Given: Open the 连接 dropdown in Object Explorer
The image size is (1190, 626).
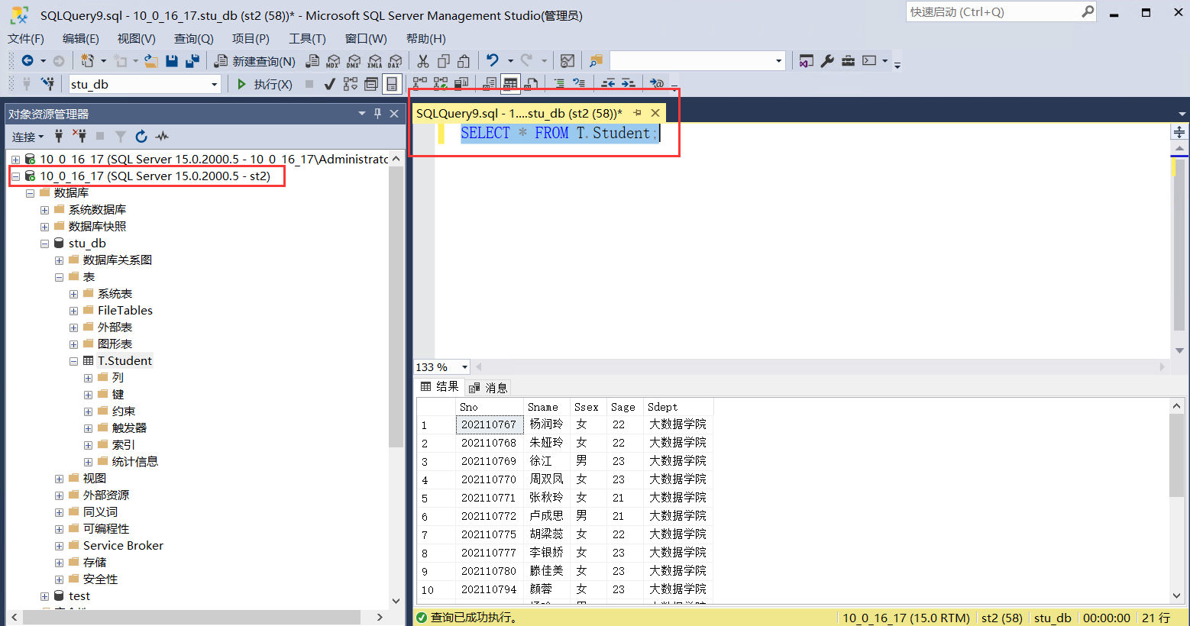Looking at the screenshot, I should [28, 137].
